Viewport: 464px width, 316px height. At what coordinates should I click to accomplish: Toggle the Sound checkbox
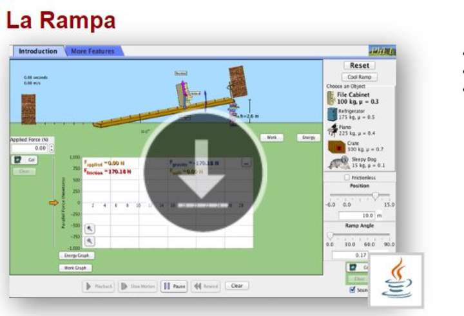click(351, 290)
